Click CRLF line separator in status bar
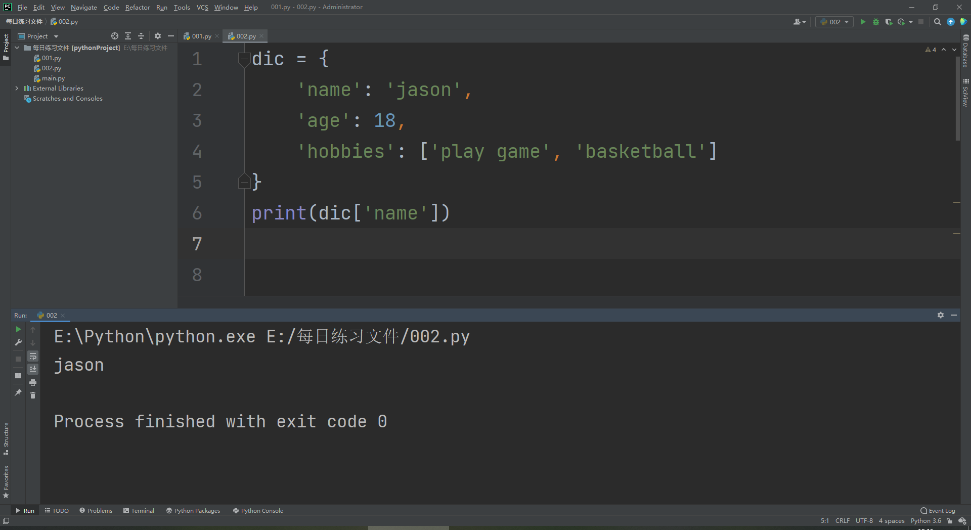The width and height of the screenshot is (971, 530). [x=843, y=521]
